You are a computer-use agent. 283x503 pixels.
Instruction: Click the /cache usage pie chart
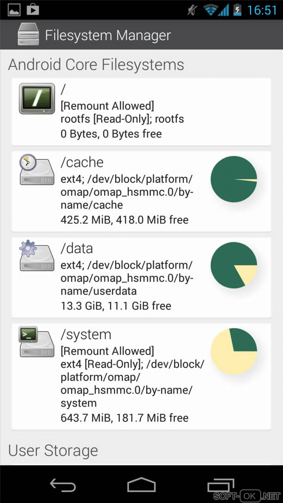pos(234,179)
